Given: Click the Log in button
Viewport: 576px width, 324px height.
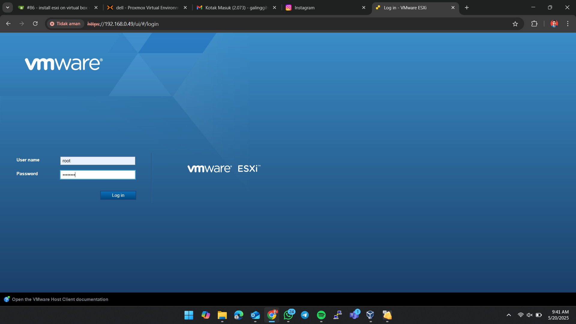Looking at the screenshot, I should (x=118, y=195).
